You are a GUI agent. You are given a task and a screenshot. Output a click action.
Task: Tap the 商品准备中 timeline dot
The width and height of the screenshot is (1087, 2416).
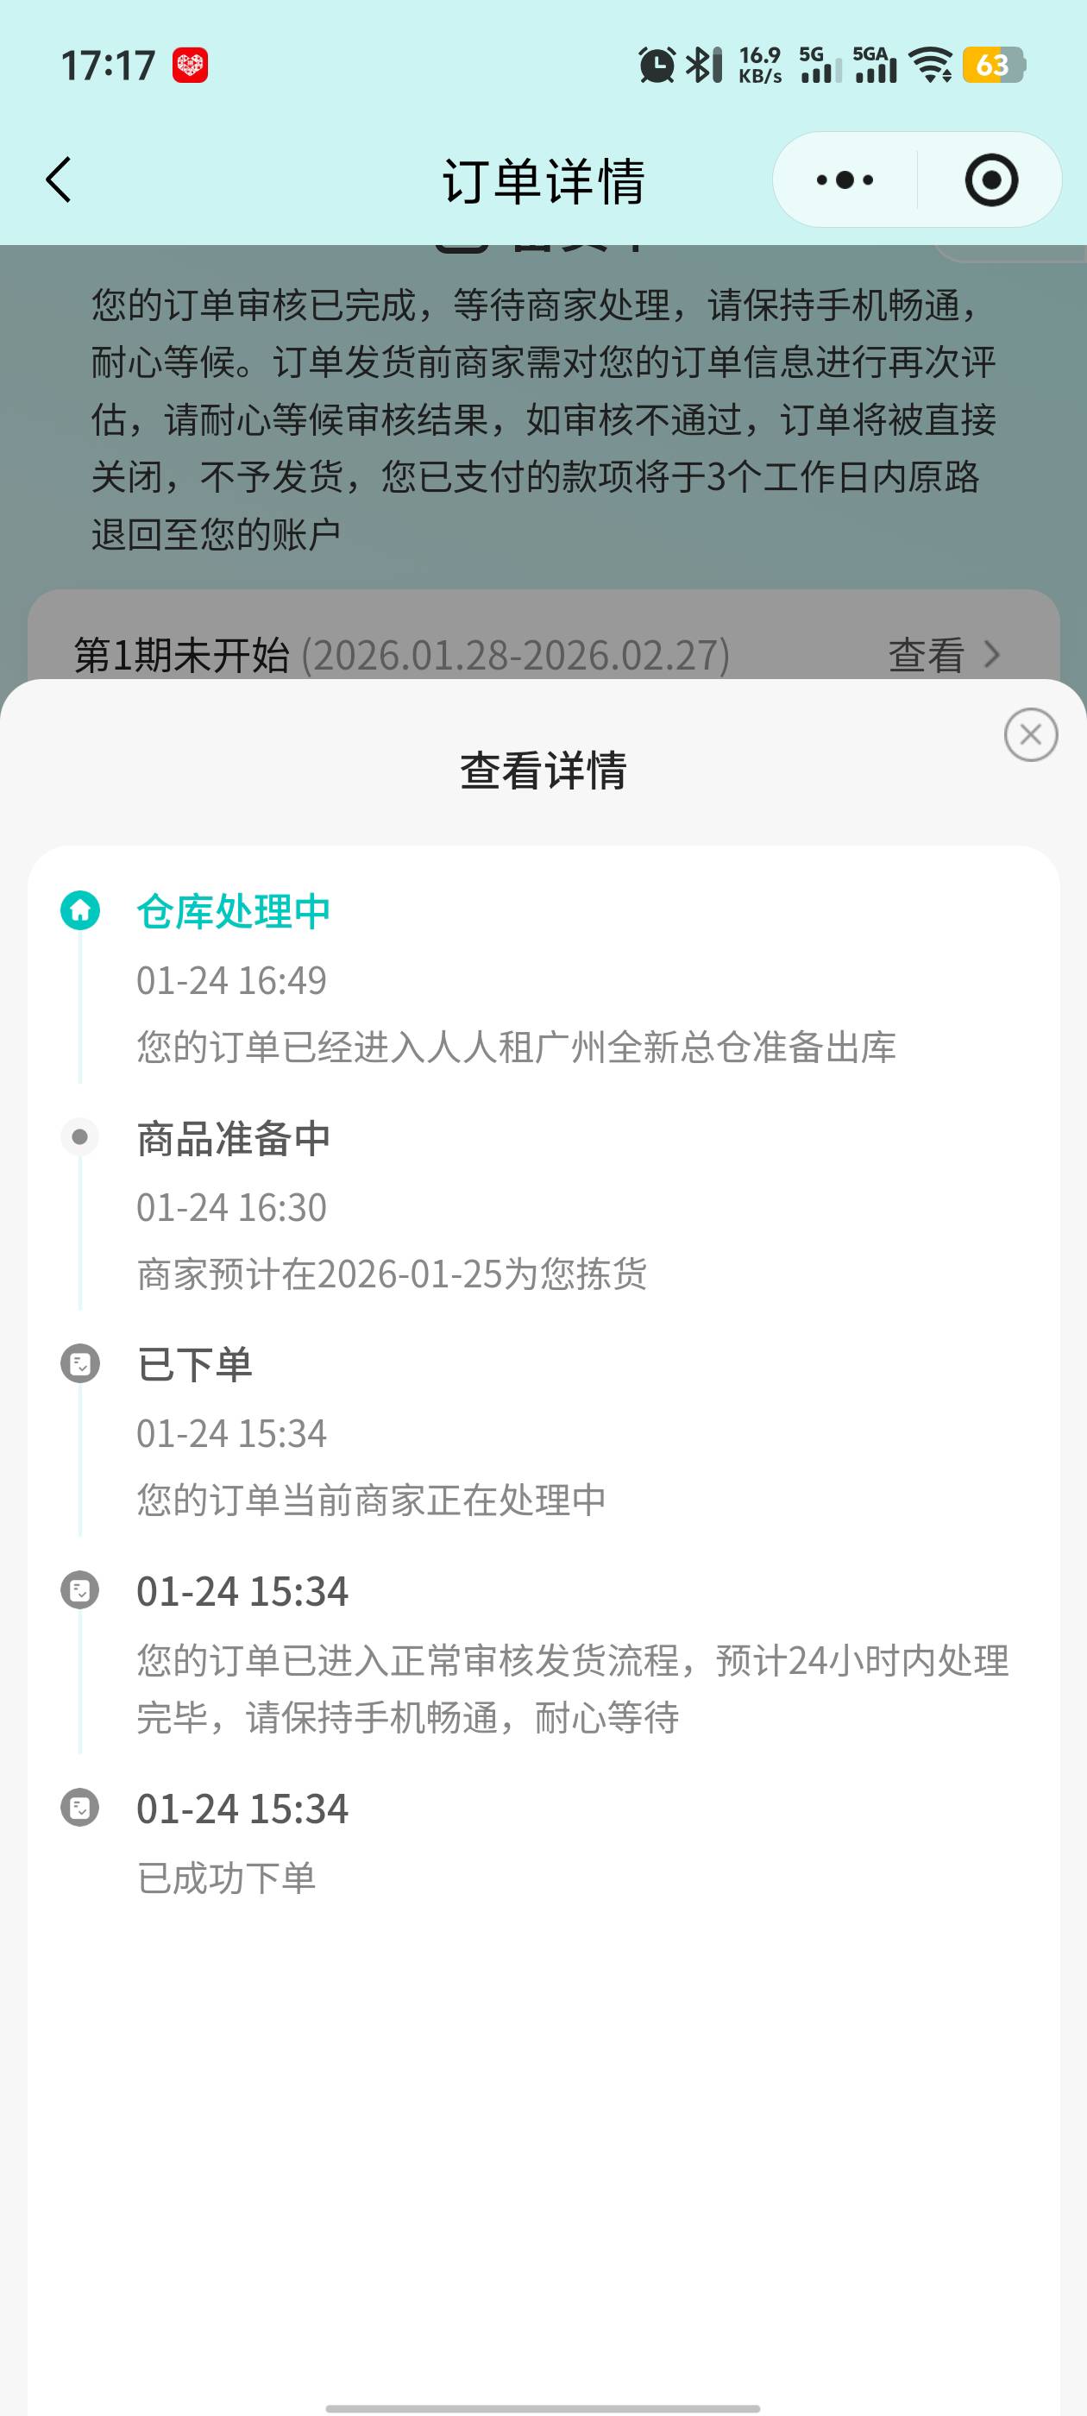79,1136
